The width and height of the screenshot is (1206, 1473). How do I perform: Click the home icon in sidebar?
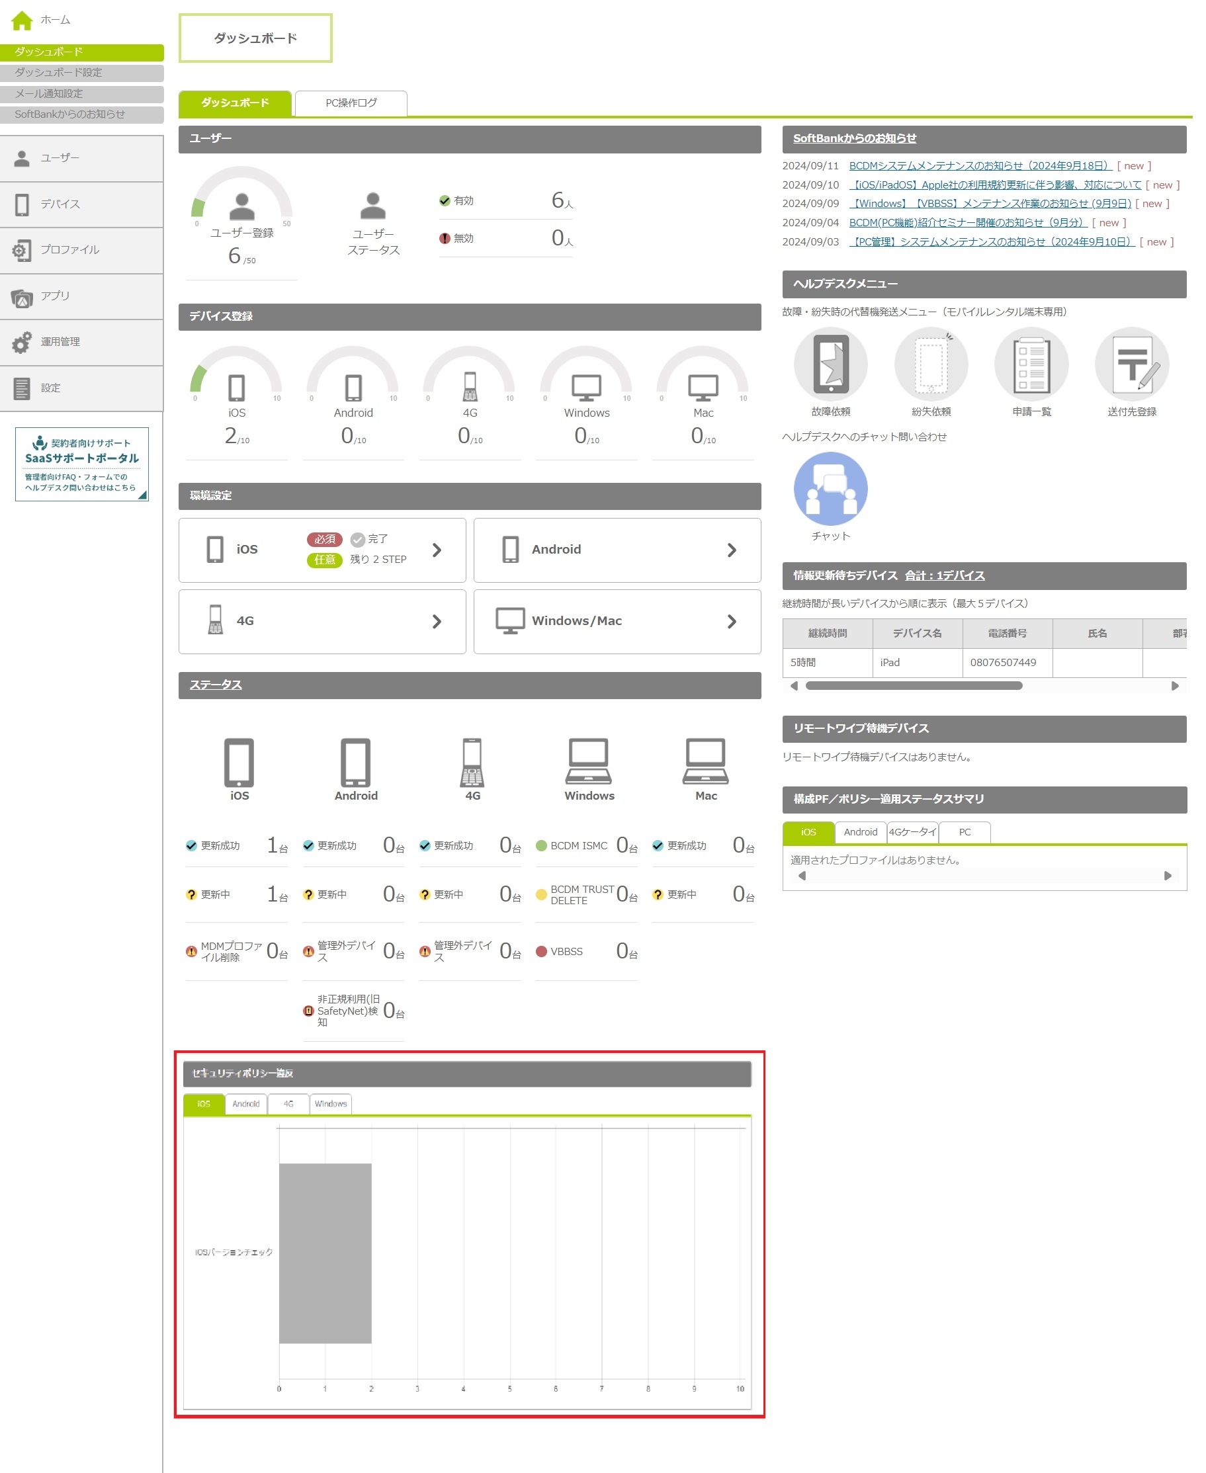(x=22, y=20)
